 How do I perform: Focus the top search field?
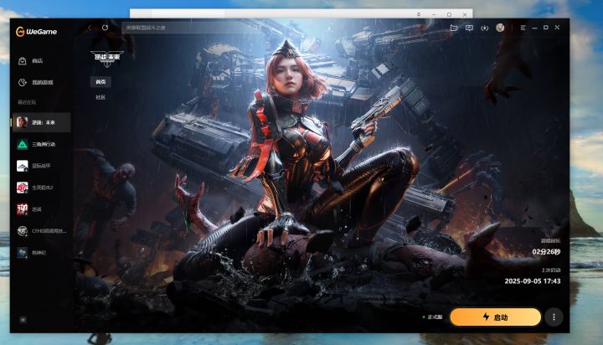[x=192, y=28]
